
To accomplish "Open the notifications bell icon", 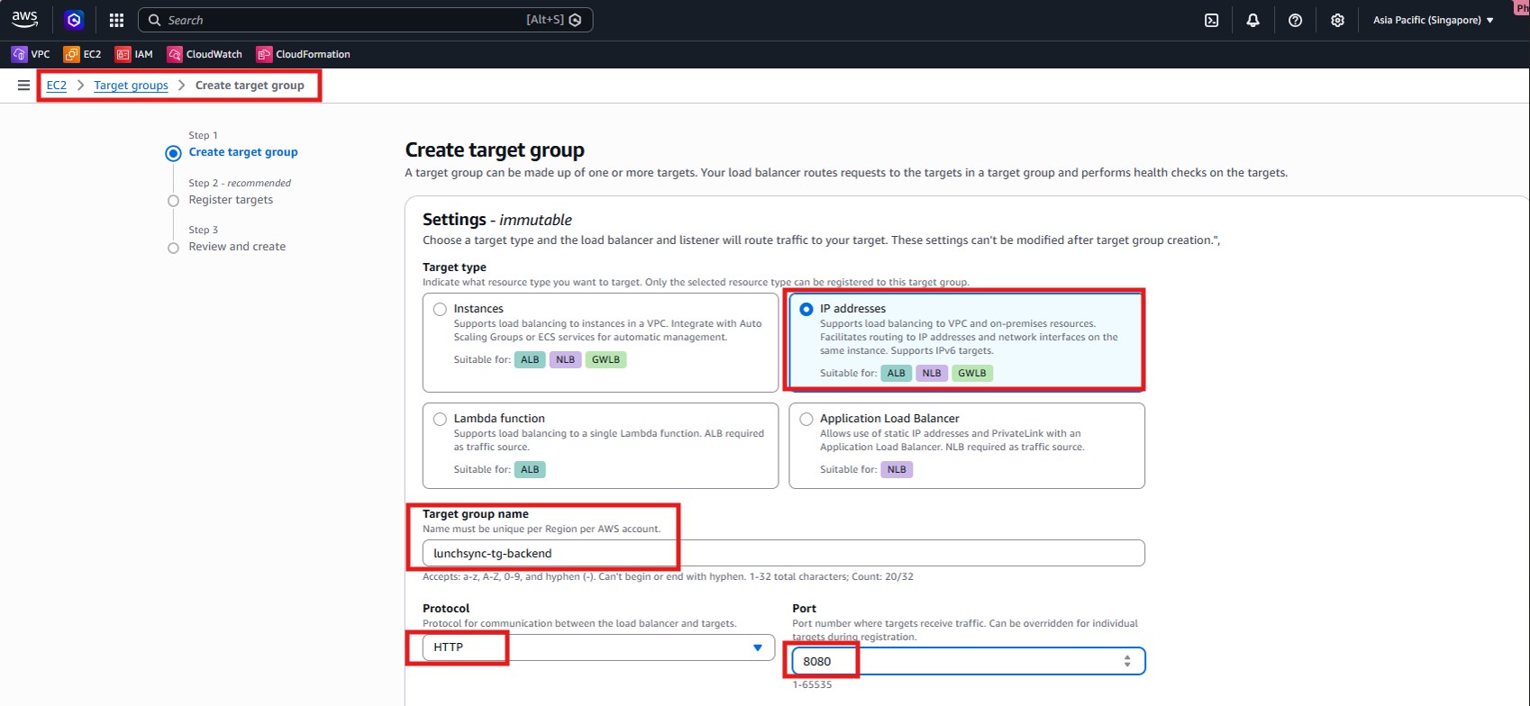I will (1252, 20).
